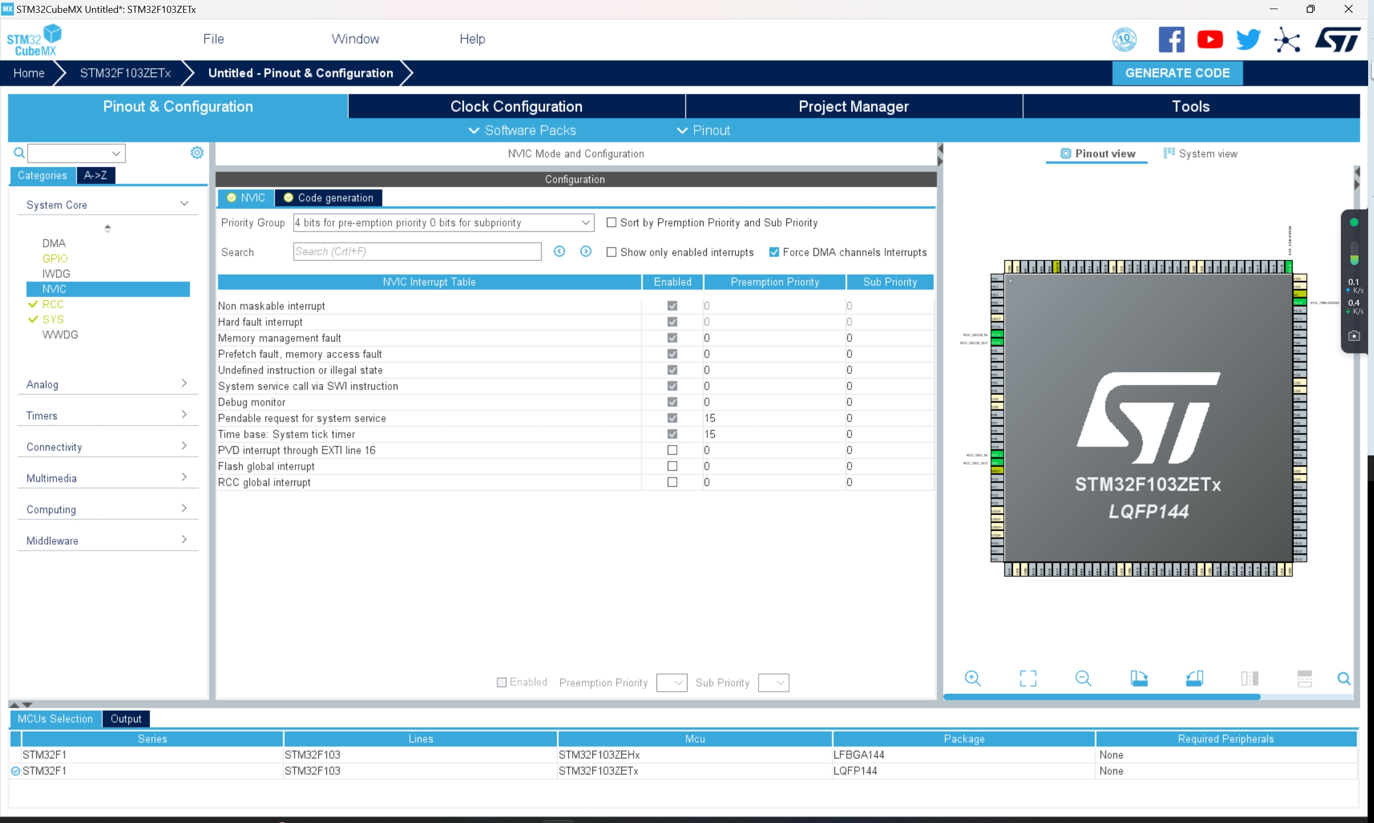Click the NVIC search input field
The image size is (1374, 823).
417,251
